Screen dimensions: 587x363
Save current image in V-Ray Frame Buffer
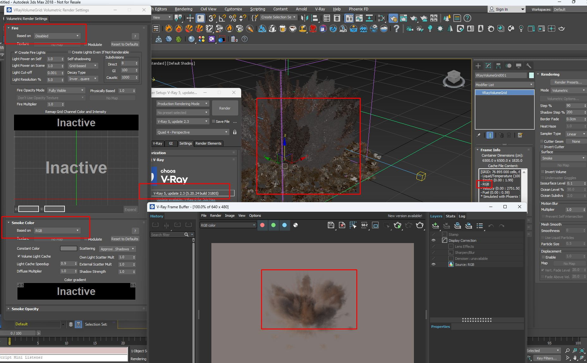pyautogui.click(x=331, y=225)
